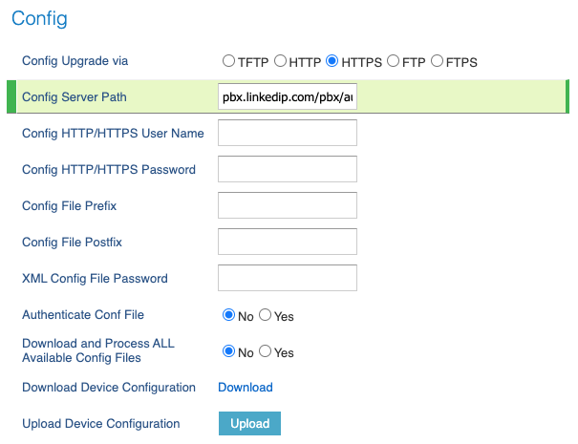The width and height of the screenshot is (578, 444).
Task: Click the Config HTTP/HTTPS Password box
Action: point(288,169)
